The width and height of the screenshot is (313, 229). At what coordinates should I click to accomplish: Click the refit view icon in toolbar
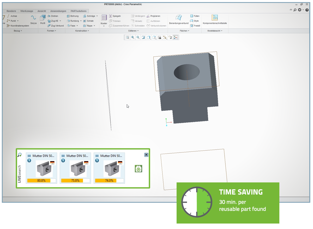click(x=128, y=37)
